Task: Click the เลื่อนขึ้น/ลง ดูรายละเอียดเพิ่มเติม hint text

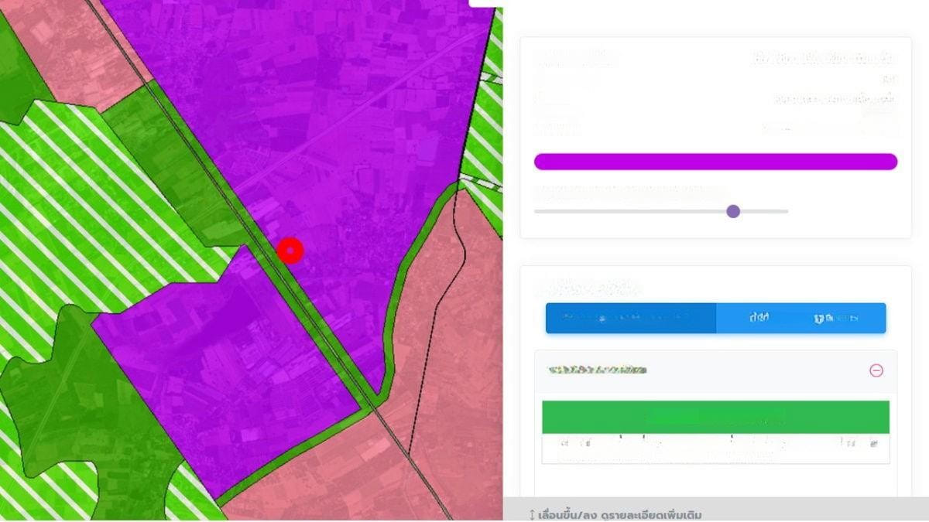Action: [x=619, y=515]
